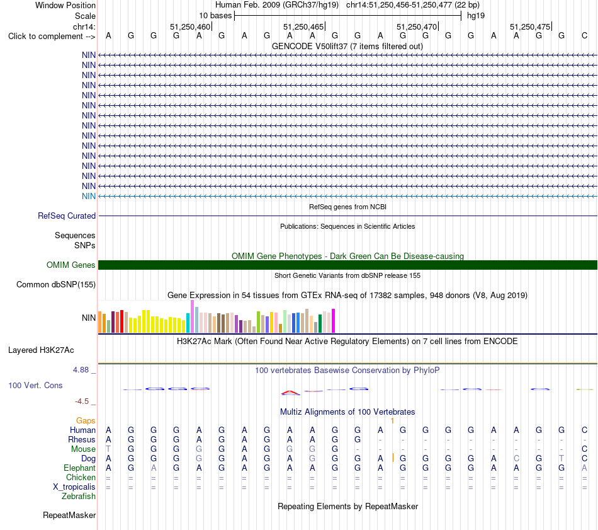
Task: Click the magenta last GTEx expression bar
Action: coord(334,321)
